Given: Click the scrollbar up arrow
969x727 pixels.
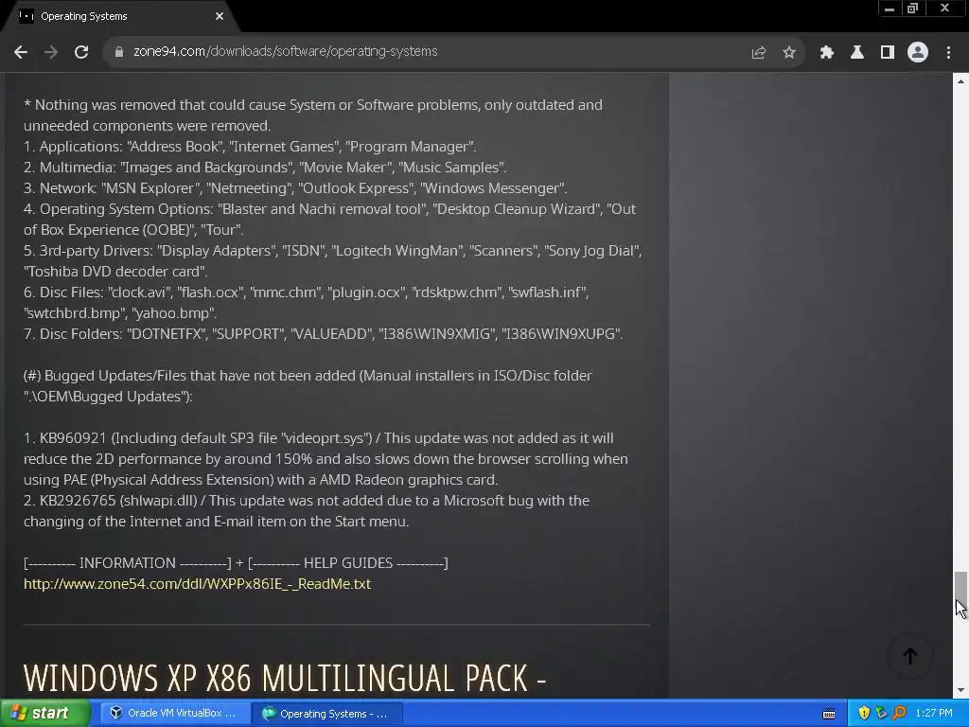Looking at the screenshot, I should coord(960,81).
